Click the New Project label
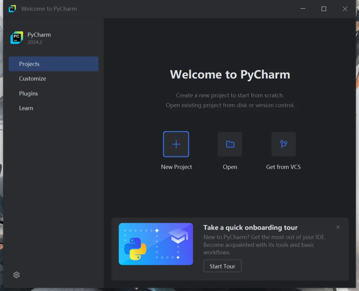The height and width of the screenshot is (291, 359). (176, 167)
